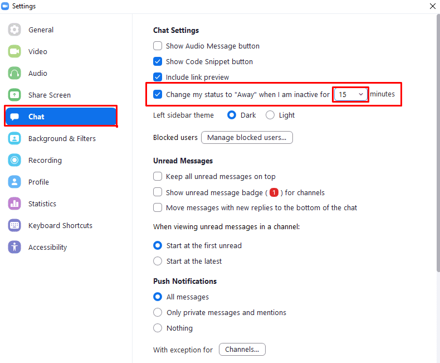
Task: Select All messages push notifications
Action: pyautogui.click(x=158, y=297)
